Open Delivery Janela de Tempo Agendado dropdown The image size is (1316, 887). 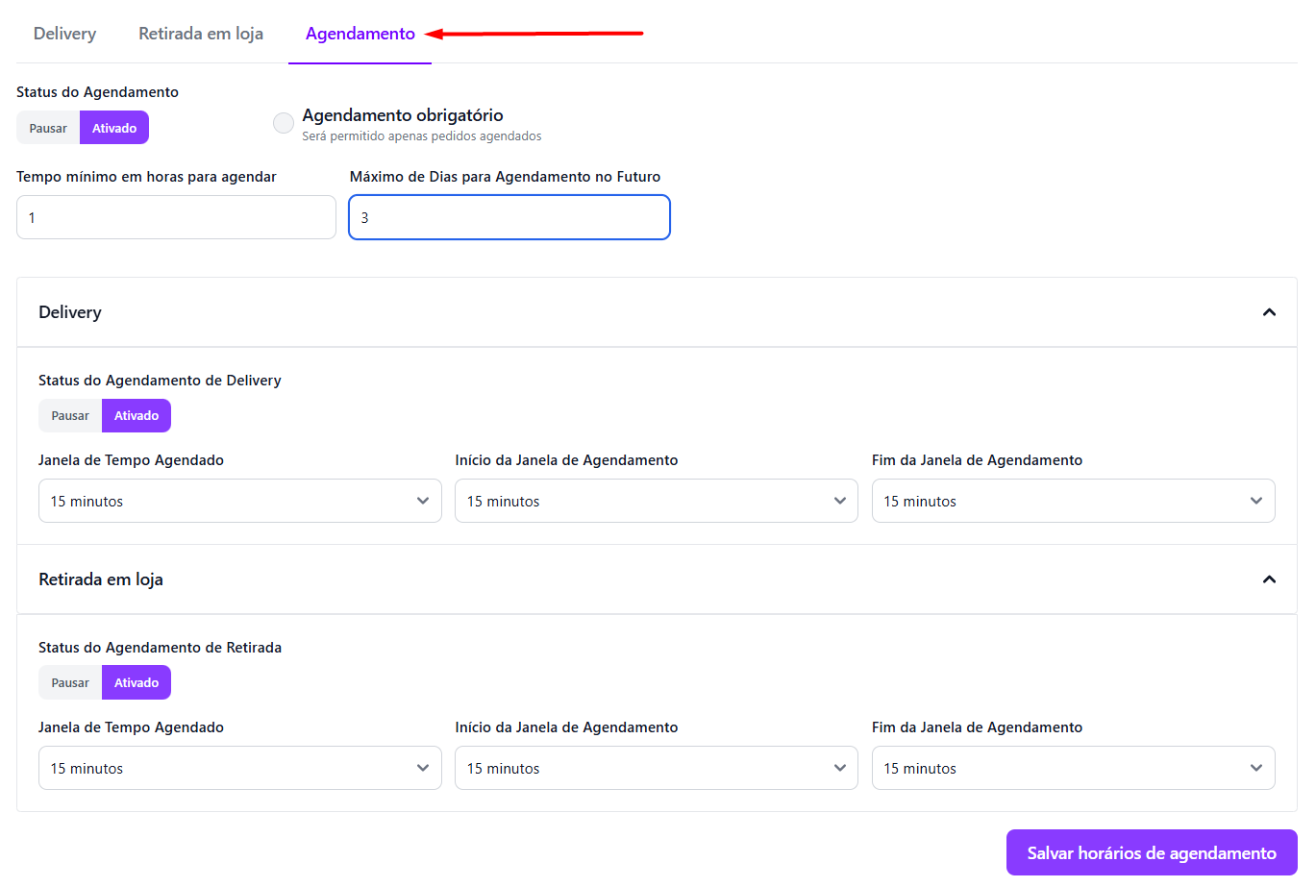[x=239, y=501]
